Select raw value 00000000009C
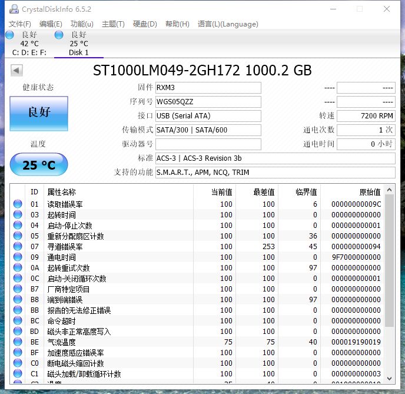Screen dimensions: 405x394 point(356,204)
